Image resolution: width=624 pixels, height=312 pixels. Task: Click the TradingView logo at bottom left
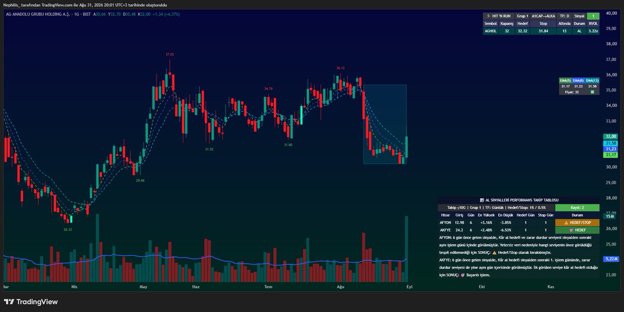pos(31,302)
